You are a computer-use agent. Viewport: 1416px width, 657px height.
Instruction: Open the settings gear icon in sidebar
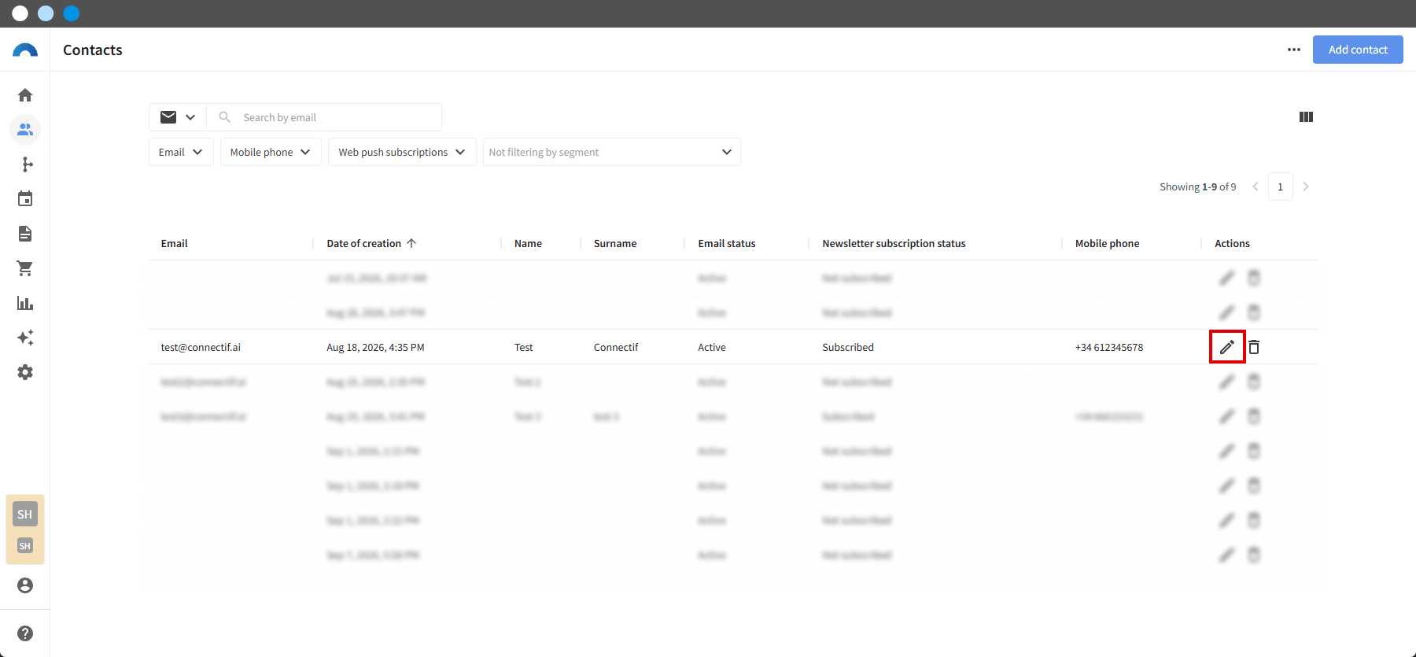25,372
